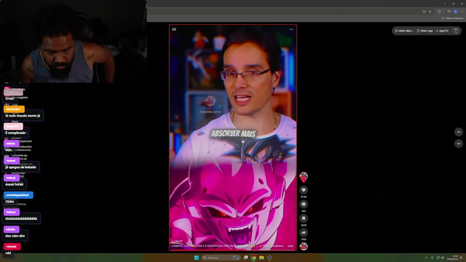This screenshot has width=466, height=262.
Task: Open the video's three-dots options menu
Action: click(x=291, y=29)
